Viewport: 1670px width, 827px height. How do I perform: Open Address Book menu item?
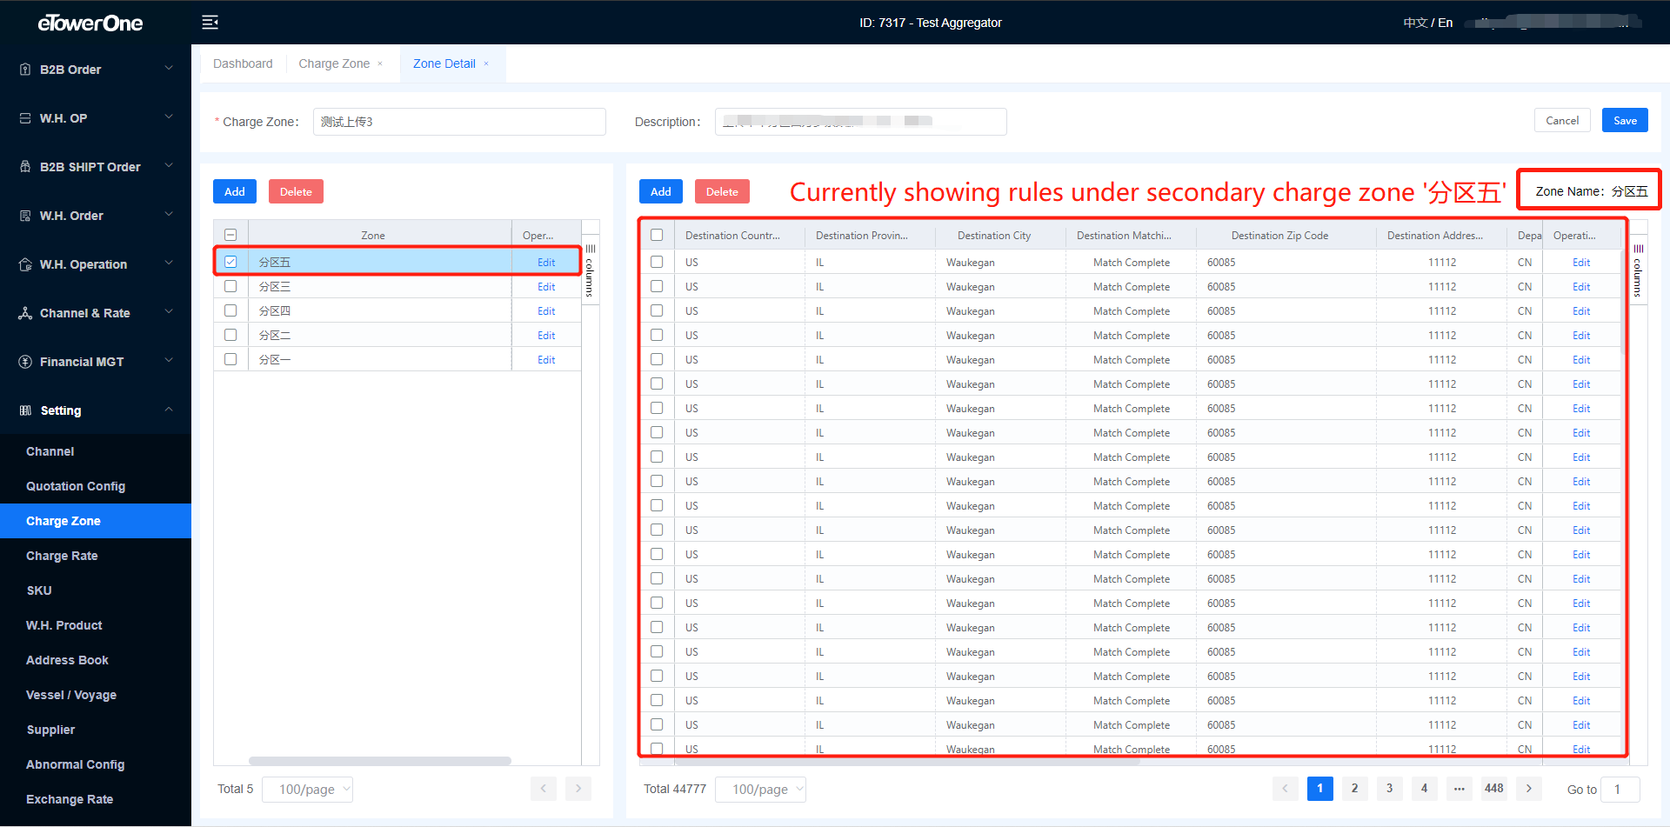pos(67,660)
